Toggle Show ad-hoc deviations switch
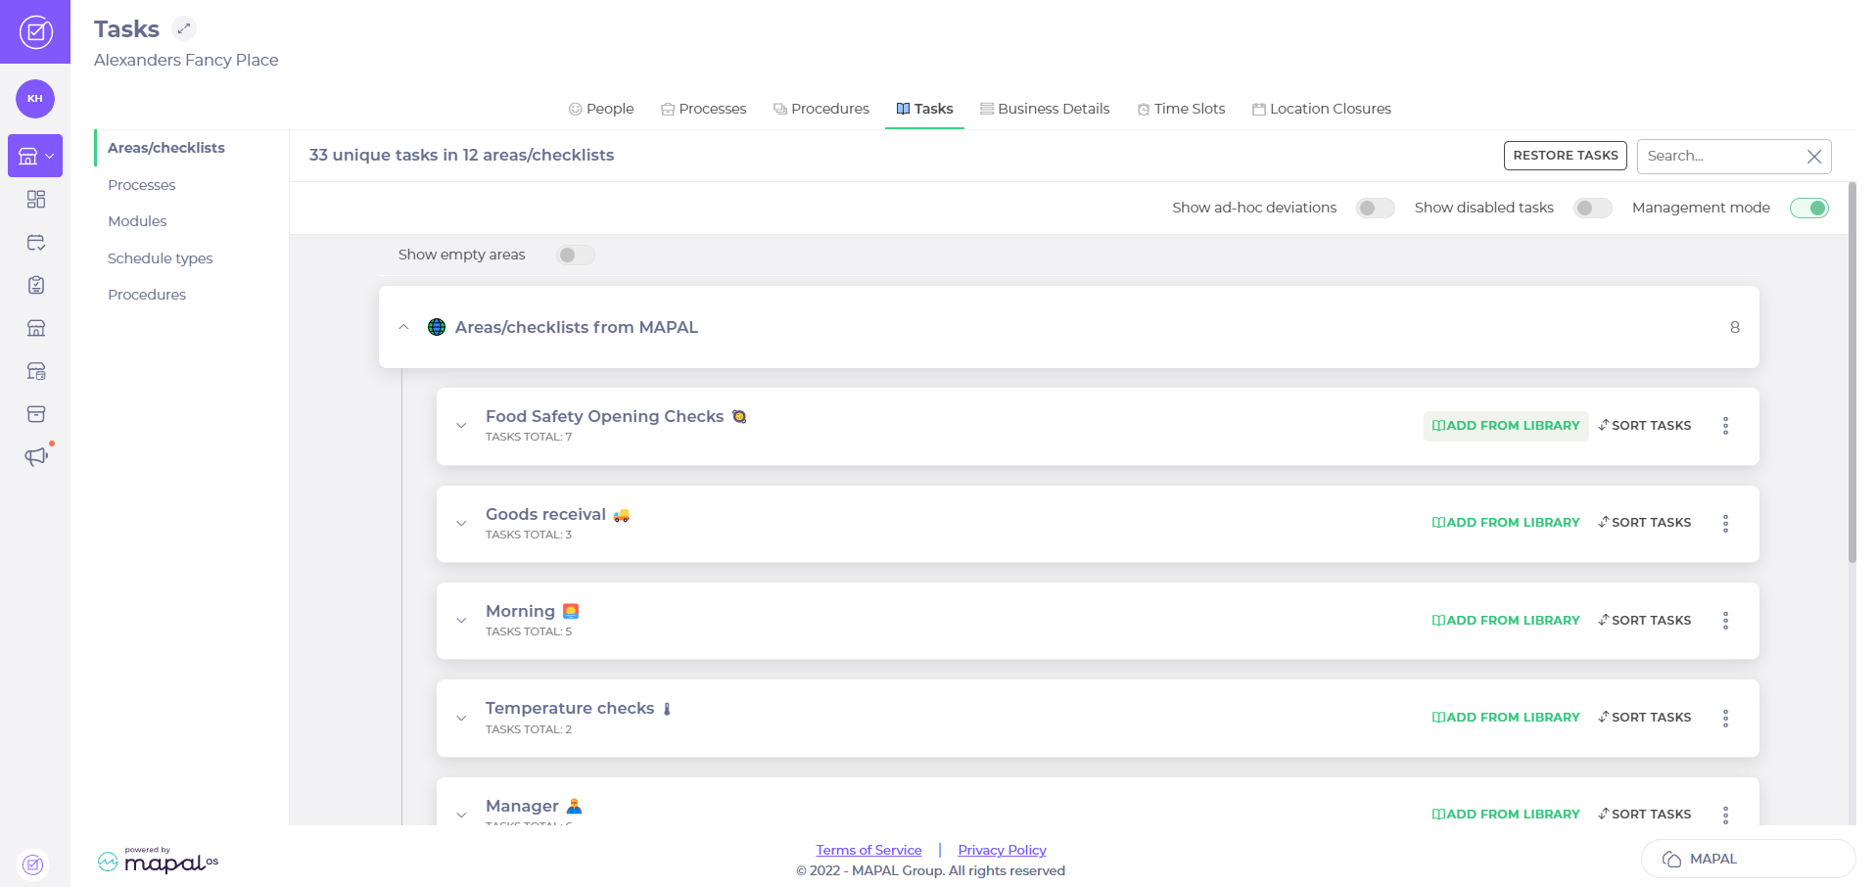 point(1375,208)
